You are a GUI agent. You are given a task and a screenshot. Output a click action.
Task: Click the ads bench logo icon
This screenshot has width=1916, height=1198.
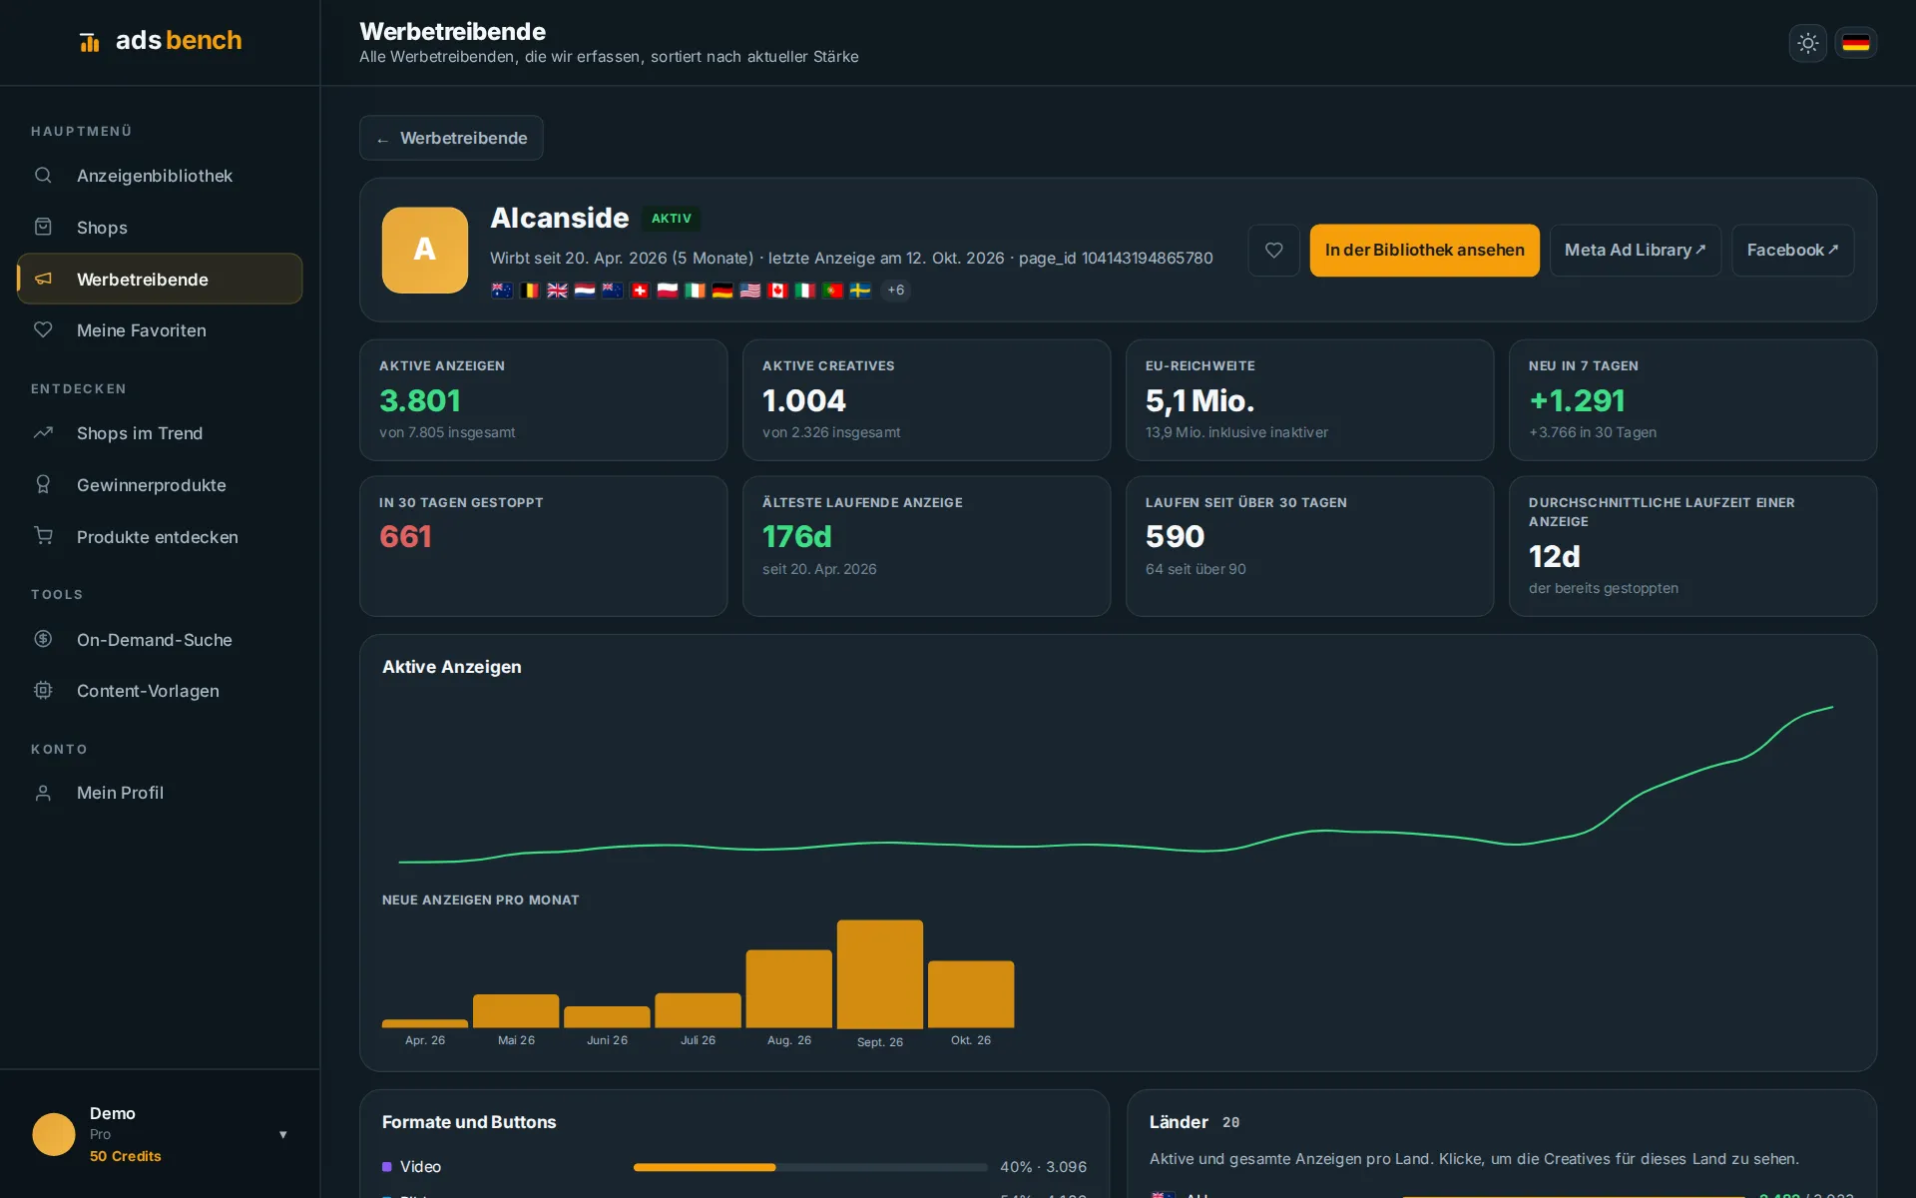click(90, 42)
